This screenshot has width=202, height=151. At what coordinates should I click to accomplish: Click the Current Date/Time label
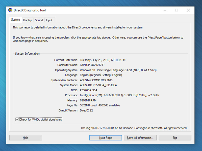(66, 60)
